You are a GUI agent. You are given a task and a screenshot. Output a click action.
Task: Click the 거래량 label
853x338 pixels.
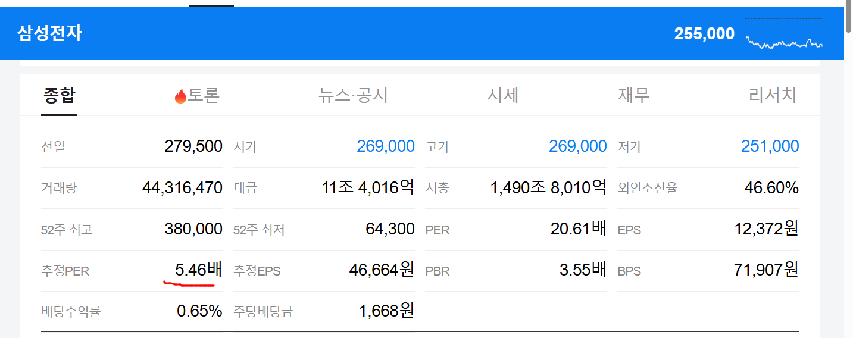point(59,189)
